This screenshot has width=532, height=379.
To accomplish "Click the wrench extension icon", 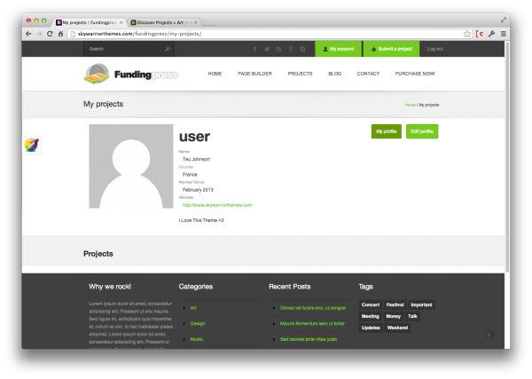I will coord(491,34).
